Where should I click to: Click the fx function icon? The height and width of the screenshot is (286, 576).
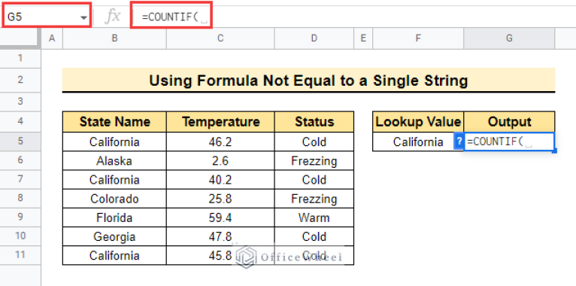112,17
